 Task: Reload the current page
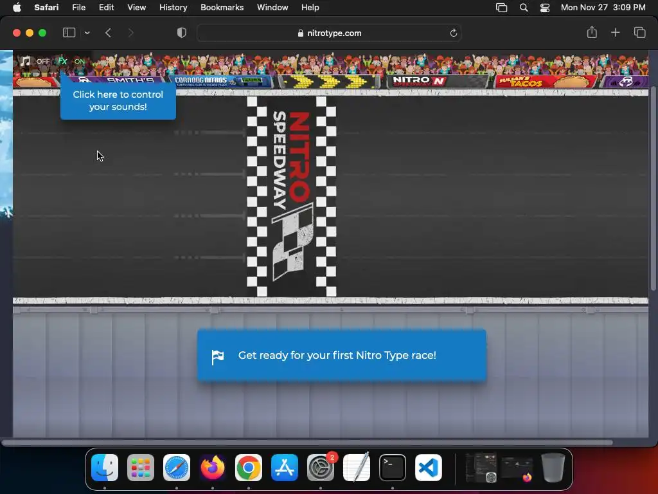(453, 33)
